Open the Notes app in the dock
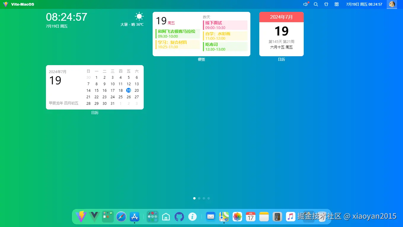This screenshot has height=227, width=403. (264, 217)
